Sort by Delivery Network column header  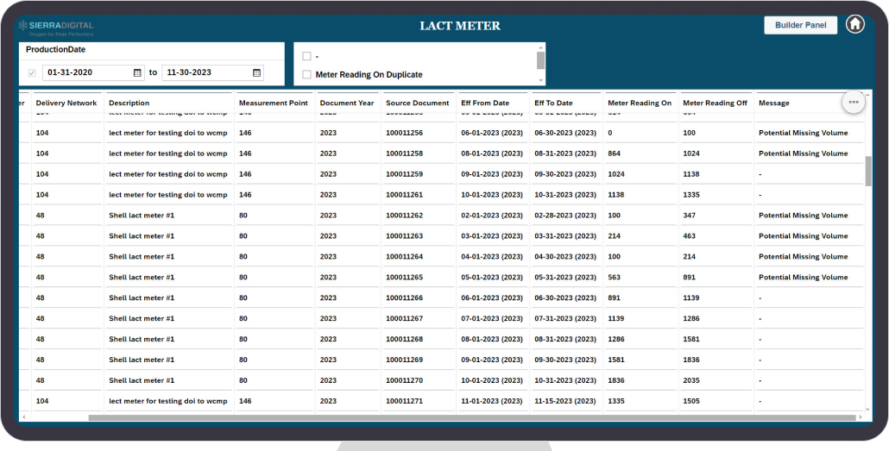pyautogui.click(x=66, y=103)
